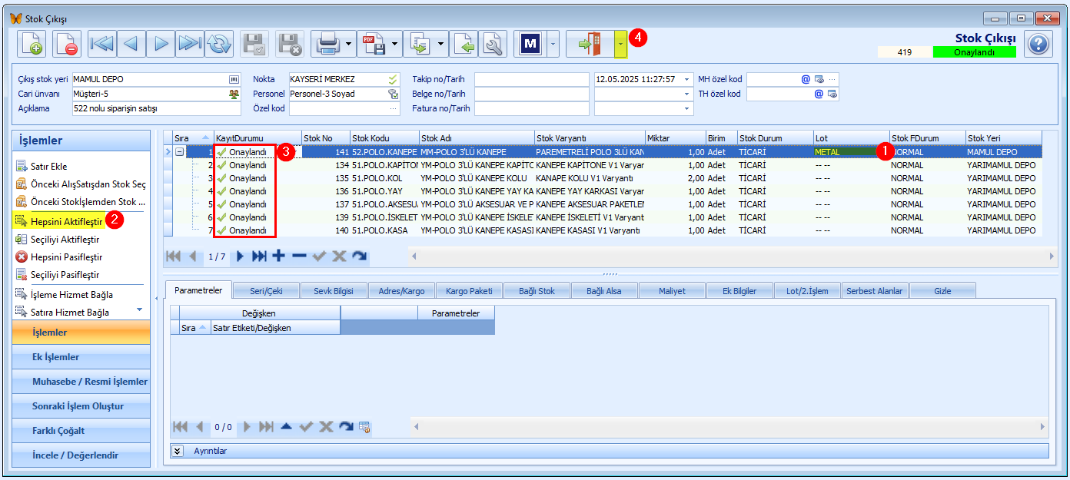The height and width of the screenshot is (480, 1070).
Task: Open the Takip date dropdown showing 12.05.2025
Action: tap(686, 79)
